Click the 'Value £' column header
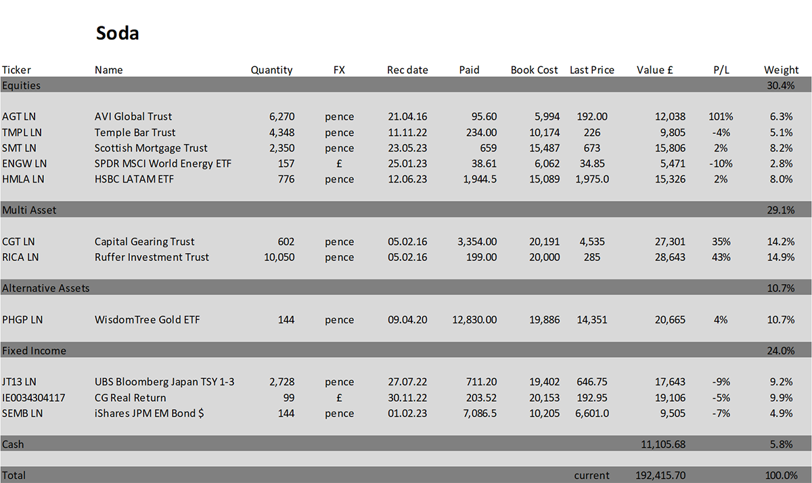Image resolution: width=812 pixels, height=483 pixels. [x=654, y=70]
